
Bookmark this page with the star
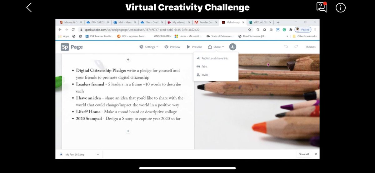249,30
